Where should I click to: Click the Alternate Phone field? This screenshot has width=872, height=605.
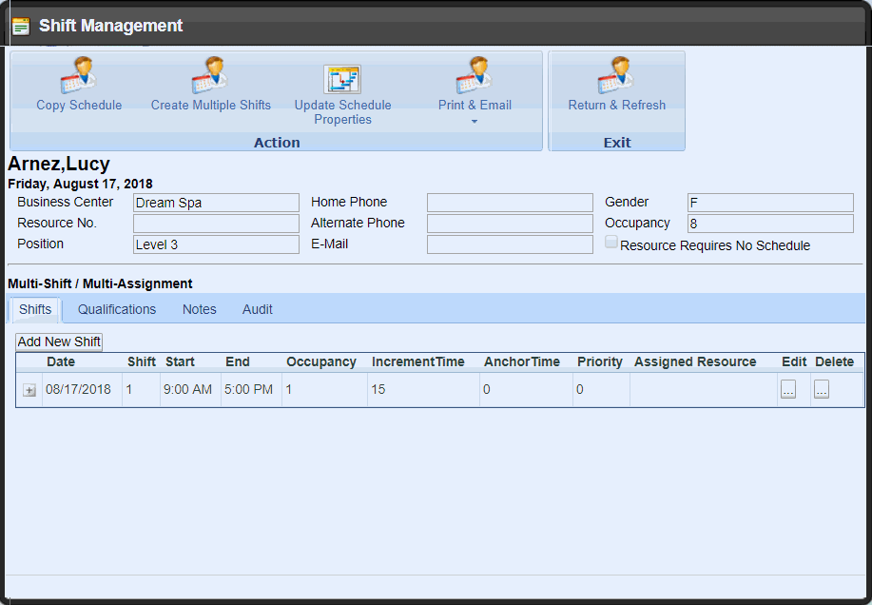click(x=510, y=224)
